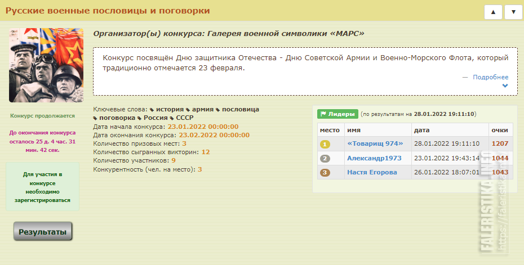Click the очки column header
The width and height of the screenshot is (524, 265).
coord(500,130)
